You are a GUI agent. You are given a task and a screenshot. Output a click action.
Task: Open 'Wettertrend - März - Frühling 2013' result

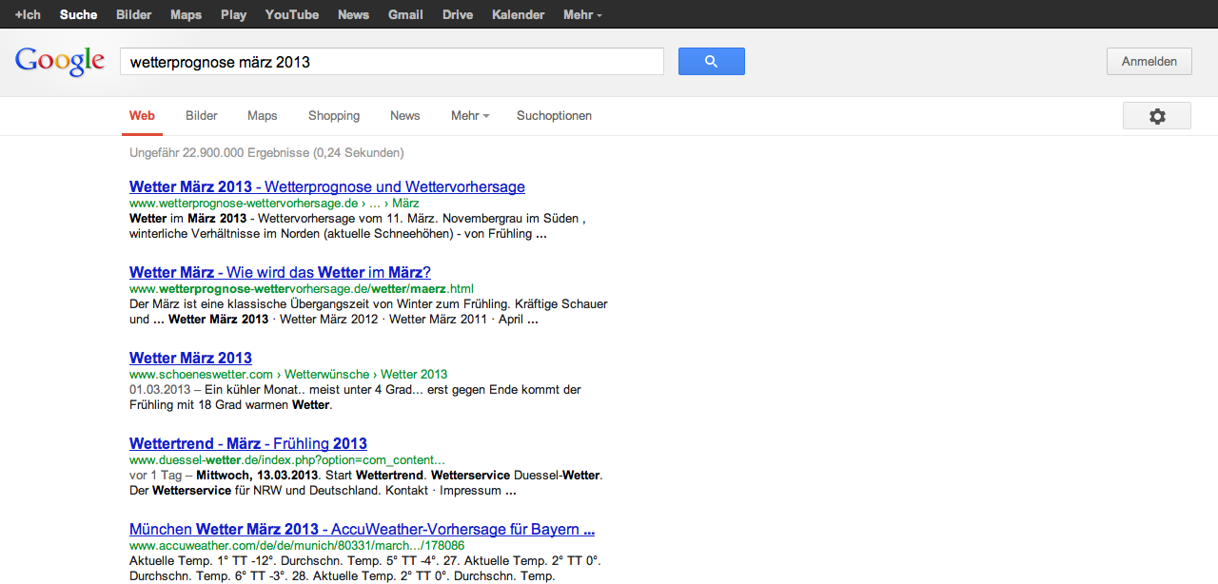tap(248, 443)
